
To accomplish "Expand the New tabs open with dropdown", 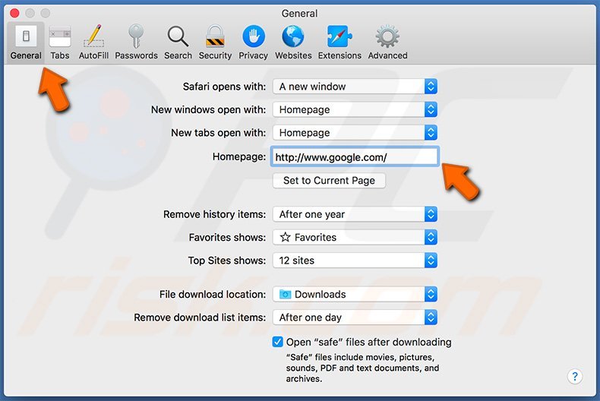I will click(355, 133).
